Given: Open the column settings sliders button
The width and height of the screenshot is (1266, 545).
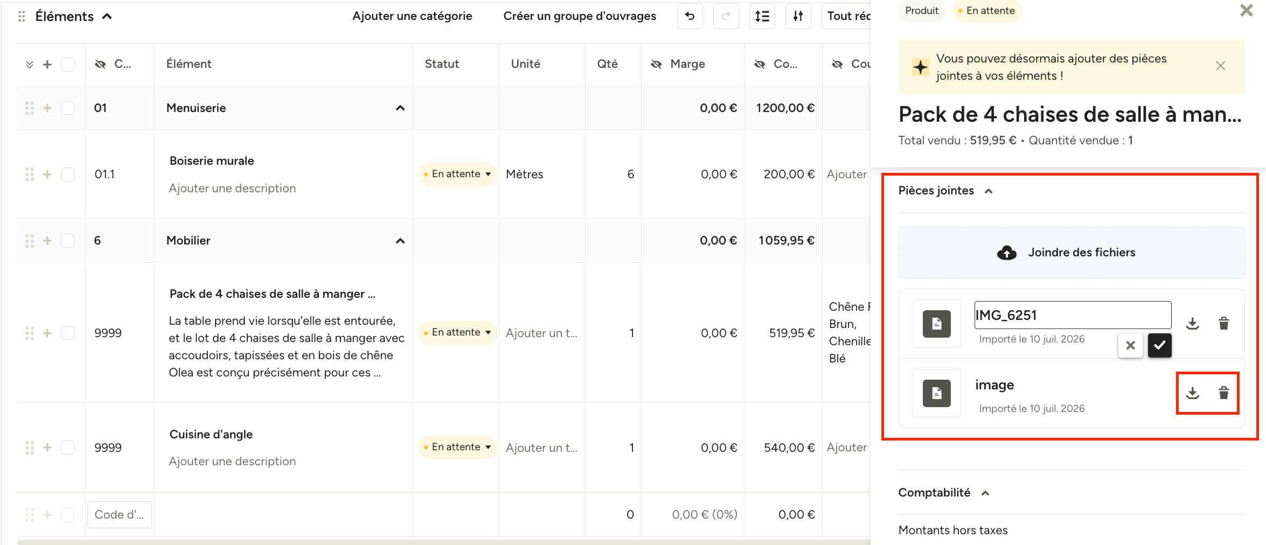Looking at the screenshot, I should pyautogui.click(x=798, y=16).
